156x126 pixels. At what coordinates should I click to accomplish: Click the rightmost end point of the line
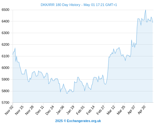pyautogui.click(x=153, y=22)
